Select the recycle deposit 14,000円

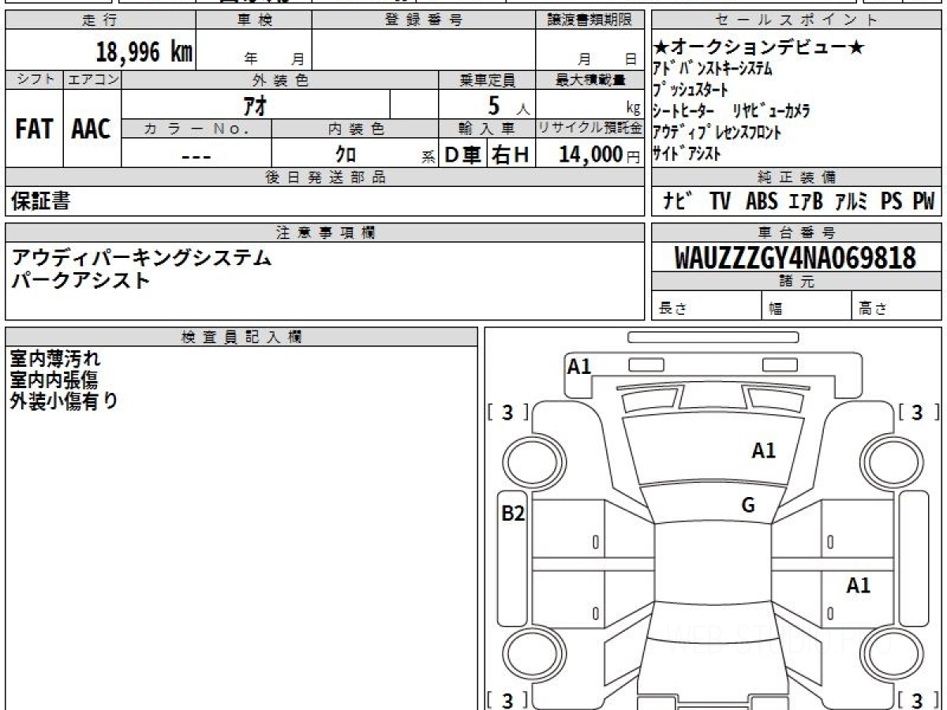(599, 155)
